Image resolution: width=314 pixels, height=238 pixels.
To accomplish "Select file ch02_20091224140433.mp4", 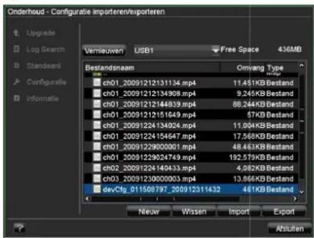I will point(190,168).
